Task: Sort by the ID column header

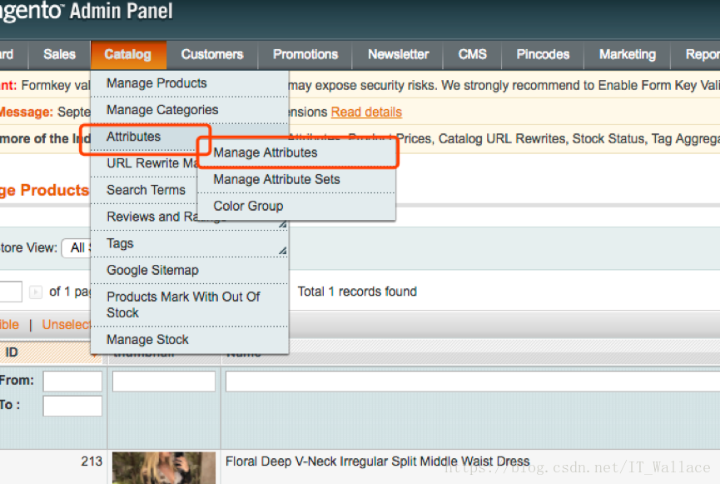Action: tap(51, 352)
